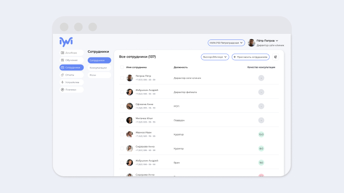The height and width of the screenshot is (193, 344).
Task: Click the 8.0 quality score badge
Action: [x=261, y=148]
